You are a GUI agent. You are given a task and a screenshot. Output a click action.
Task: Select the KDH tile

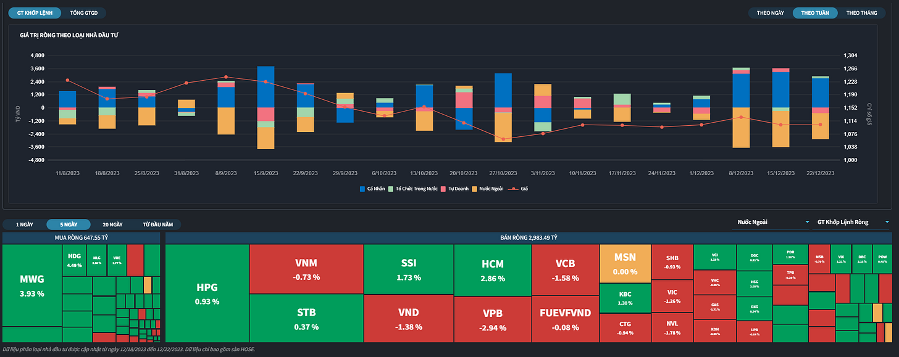(x=714, y=331)
